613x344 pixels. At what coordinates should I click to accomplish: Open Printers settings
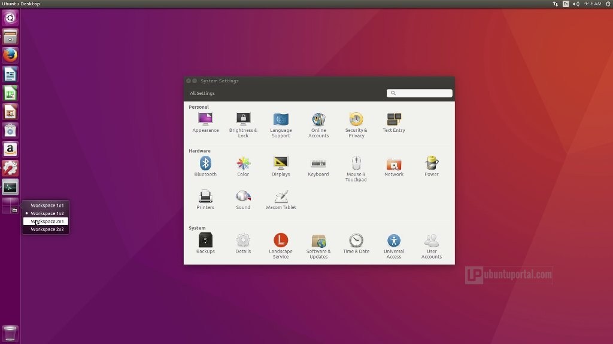[x=205, y=199]
